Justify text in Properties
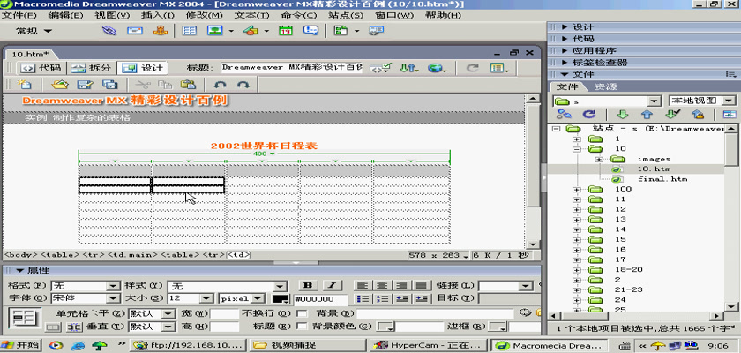Image resolution: width=741 pixels, height=353 pixels. coord(422,285)
